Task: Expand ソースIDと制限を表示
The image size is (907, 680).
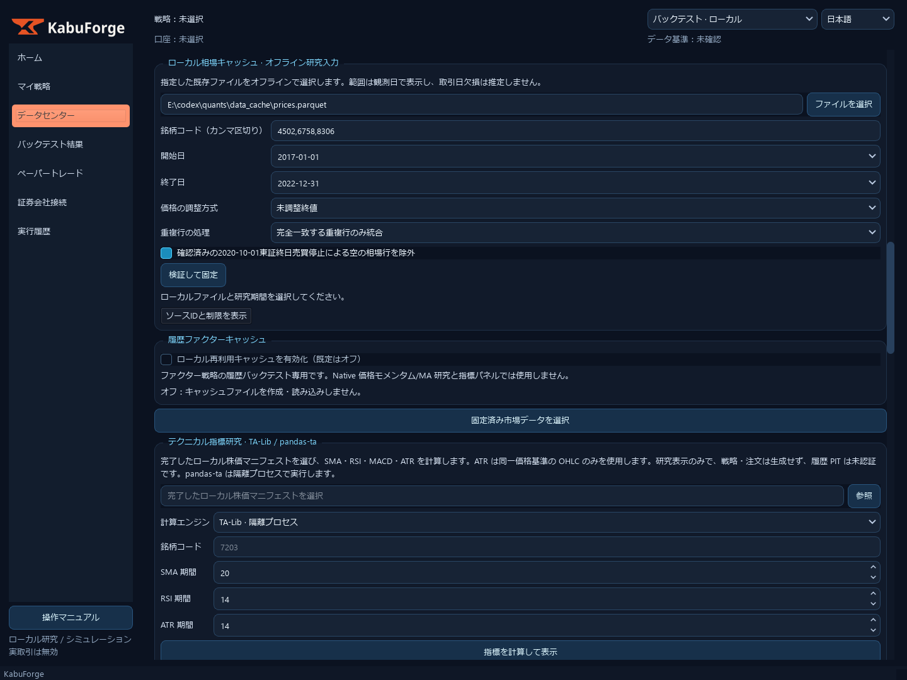Action: (x=206, y=316)
